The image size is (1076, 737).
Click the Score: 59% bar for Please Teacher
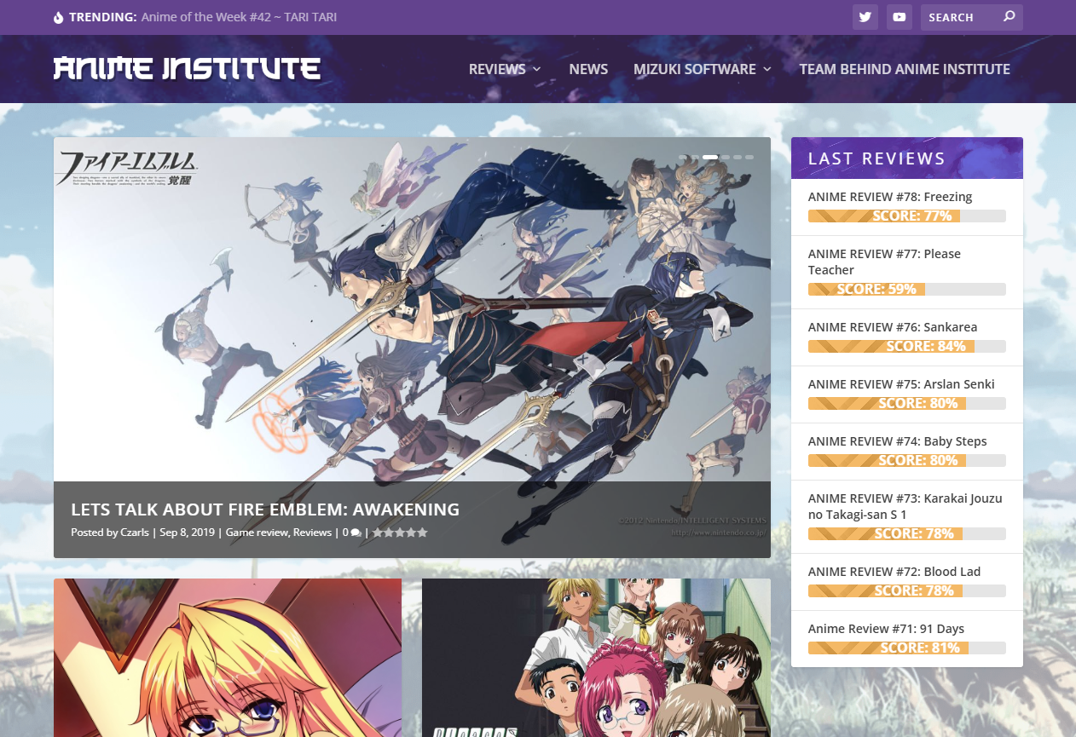[907, 290]
